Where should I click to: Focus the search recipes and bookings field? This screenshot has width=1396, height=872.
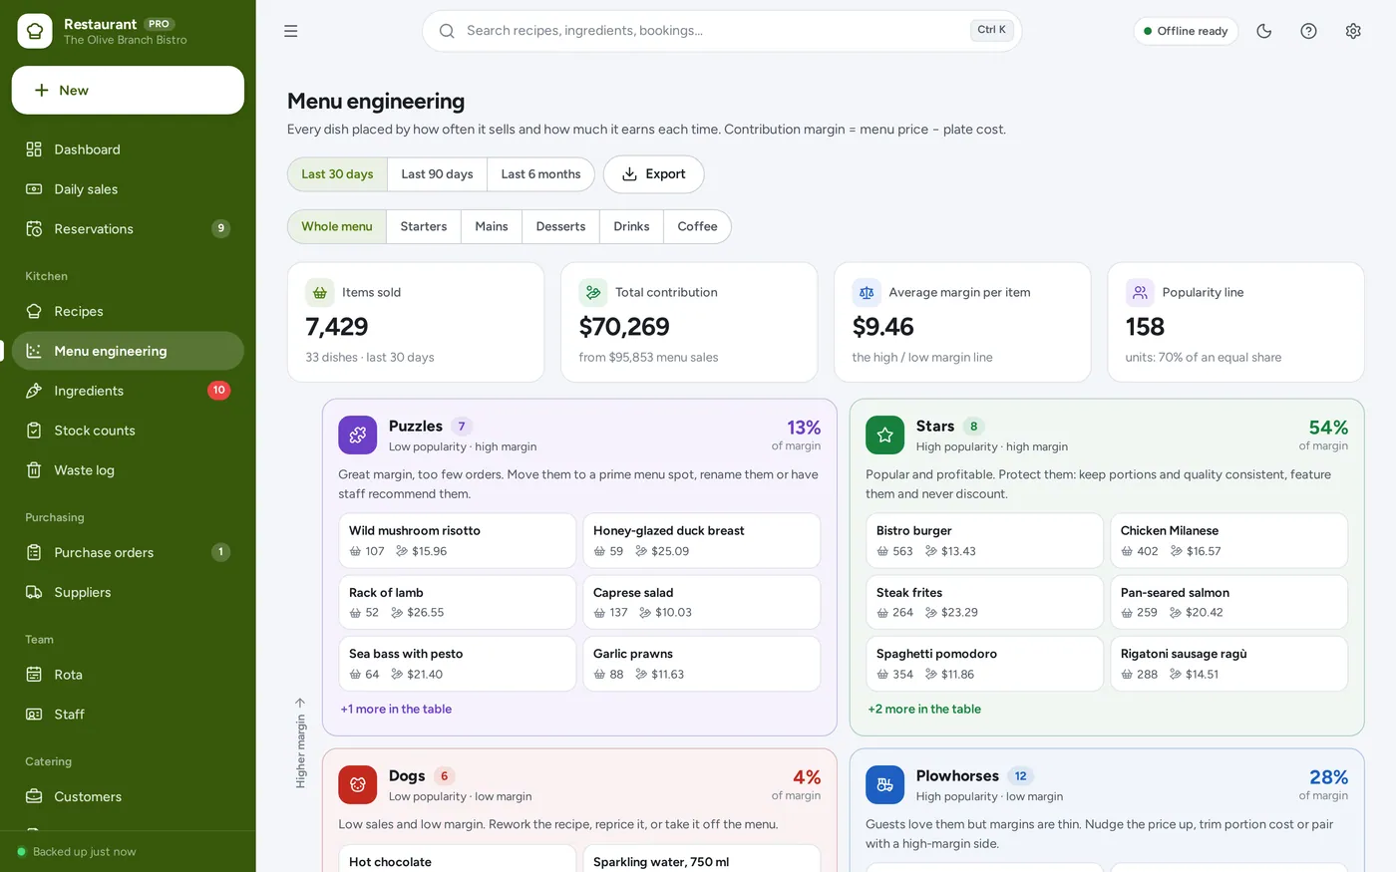tap(722, 31)
